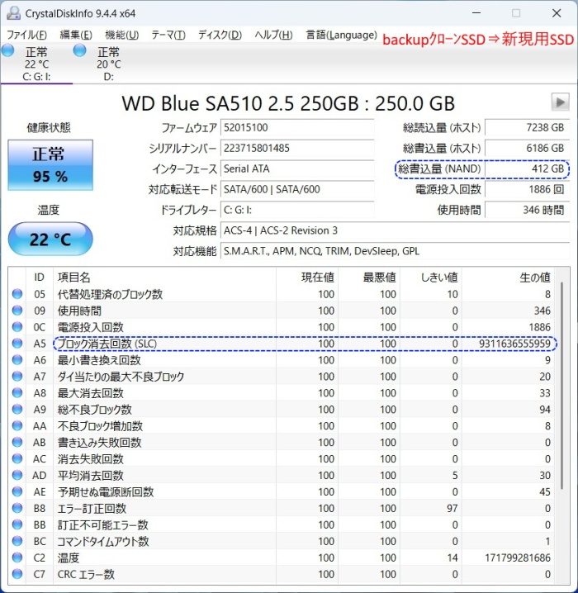The height and width of the screenshot is (593, 578).
Task: Click blue status dot for attribute AE
Action: coord(17,491)
